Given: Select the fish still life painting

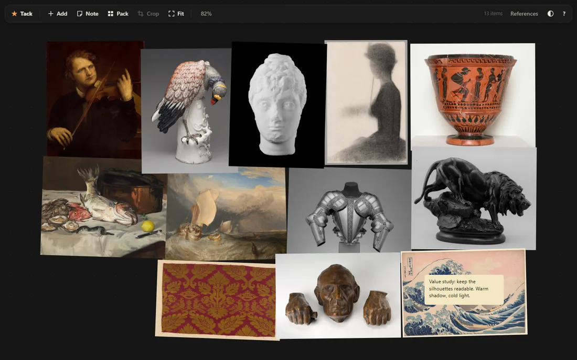Looking at the screenshot, I should click(x=104, y=207).
